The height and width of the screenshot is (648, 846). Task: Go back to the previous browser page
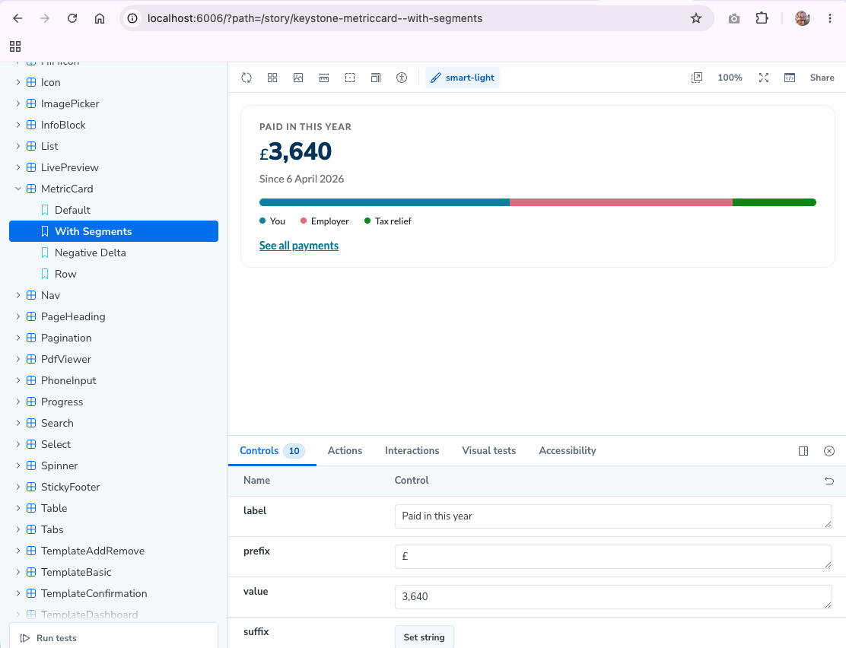[x=17, y=18]
